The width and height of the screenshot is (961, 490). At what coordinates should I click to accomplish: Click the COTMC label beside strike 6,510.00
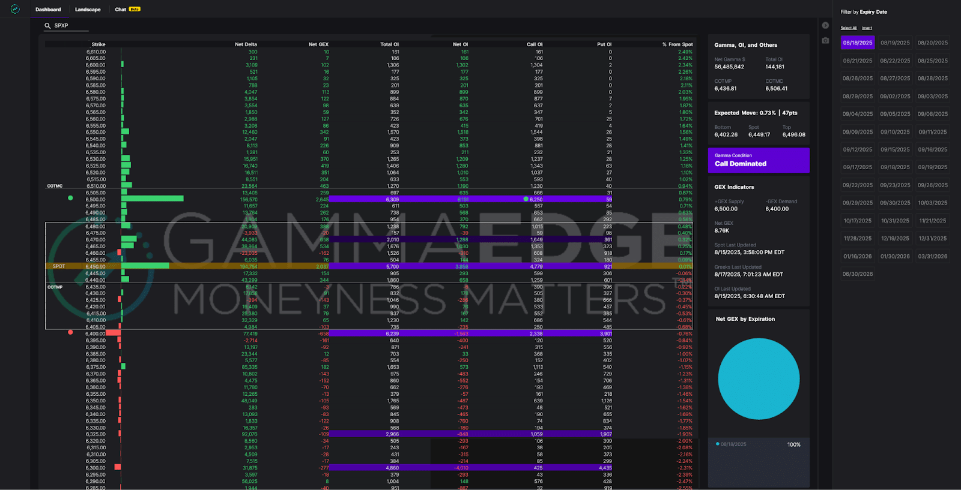pyautogui.click(x=55, y=186)
